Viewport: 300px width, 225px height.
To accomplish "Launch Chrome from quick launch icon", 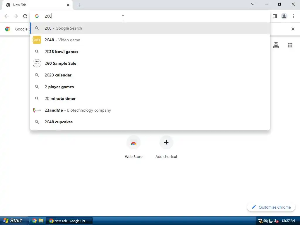I will point(35,221).
